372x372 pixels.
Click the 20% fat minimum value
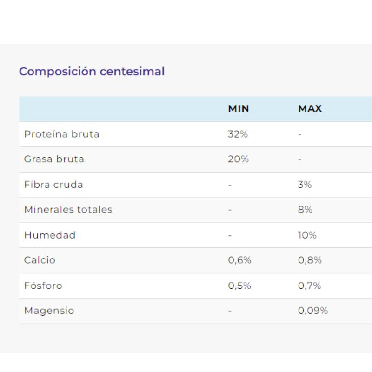(238, 159)
